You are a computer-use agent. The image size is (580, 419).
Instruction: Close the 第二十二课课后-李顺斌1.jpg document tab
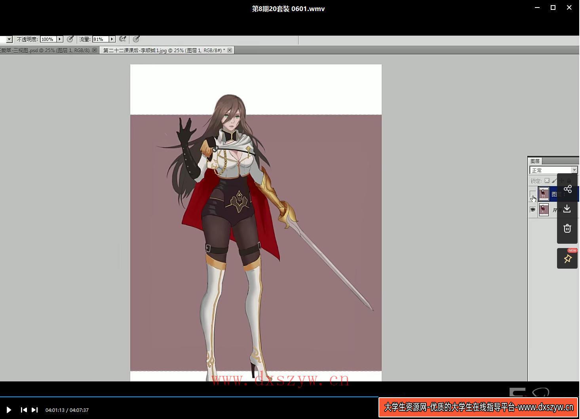coord(230,50)
